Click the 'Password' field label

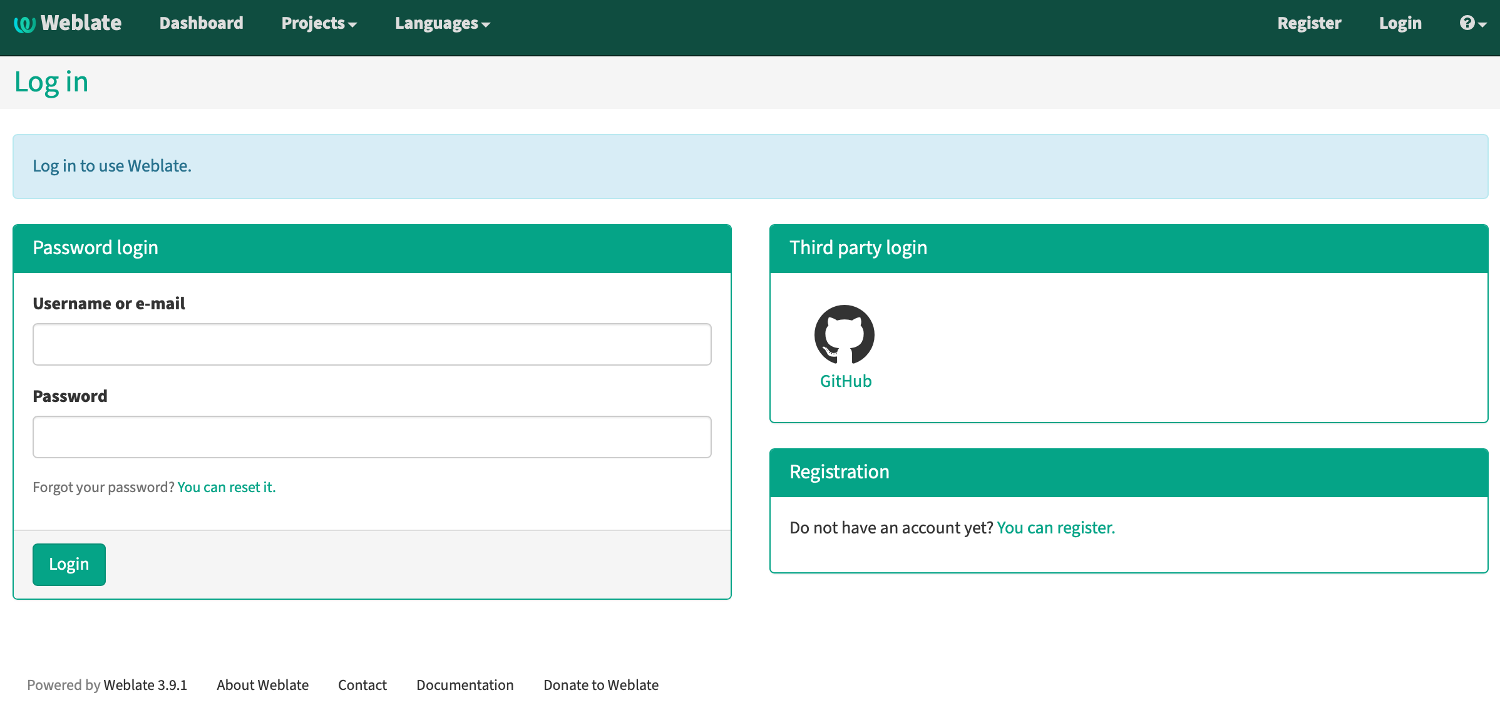(70, 396)
